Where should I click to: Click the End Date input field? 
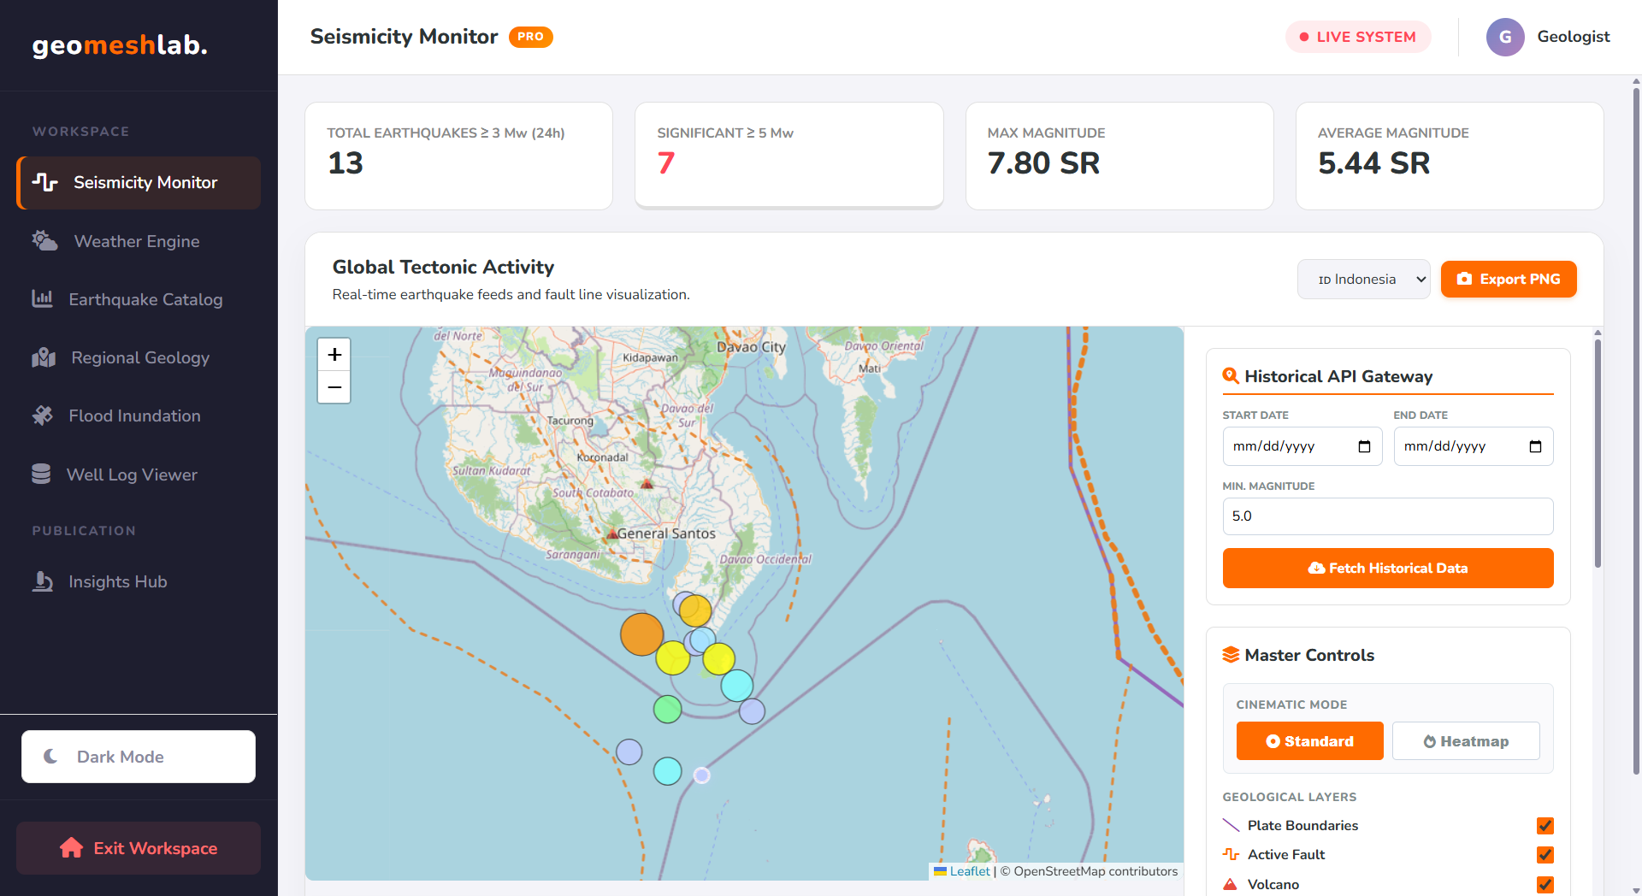pos(1474,446)
